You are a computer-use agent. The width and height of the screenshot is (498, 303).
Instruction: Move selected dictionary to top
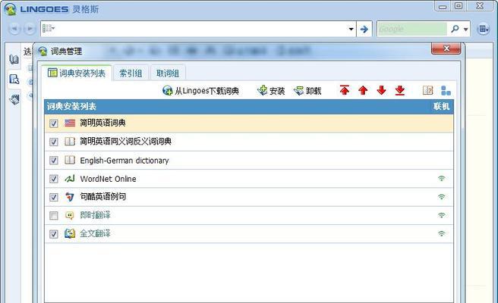coord(345,90)
